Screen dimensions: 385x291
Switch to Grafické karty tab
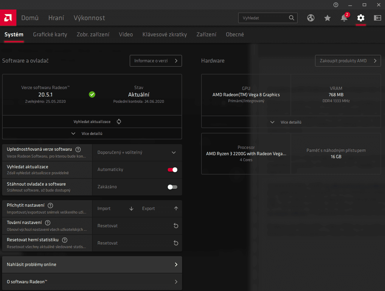click(x=50, y=35)
